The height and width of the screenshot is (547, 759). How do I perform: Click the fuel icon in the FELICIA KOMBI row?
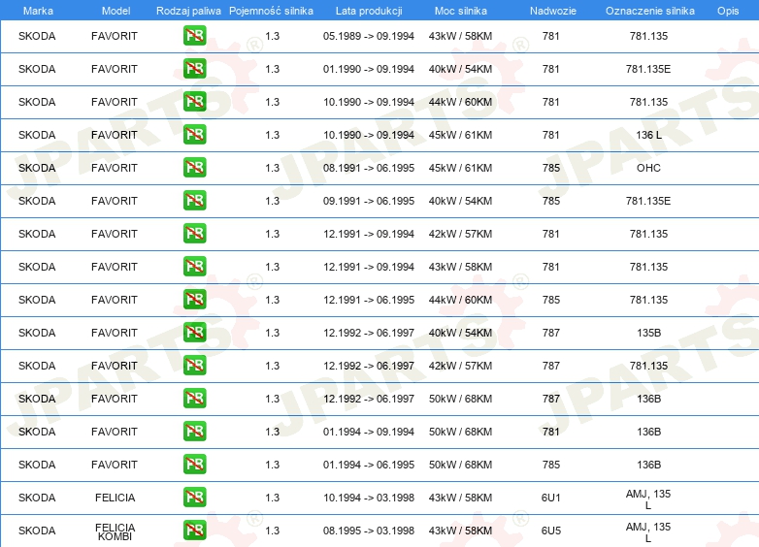coord(194,530)
